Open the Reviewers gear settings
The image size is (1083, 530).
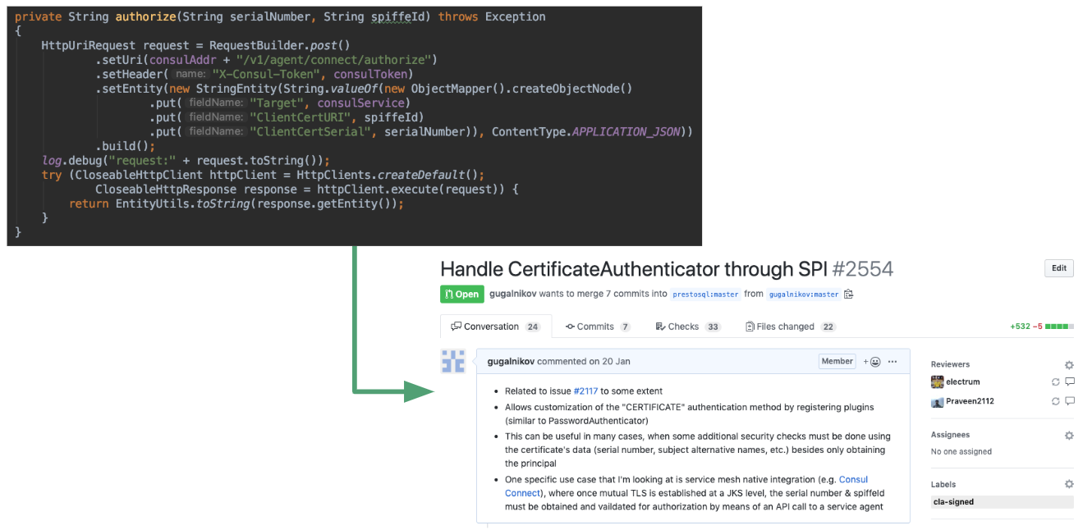(x=1069, y=365)
